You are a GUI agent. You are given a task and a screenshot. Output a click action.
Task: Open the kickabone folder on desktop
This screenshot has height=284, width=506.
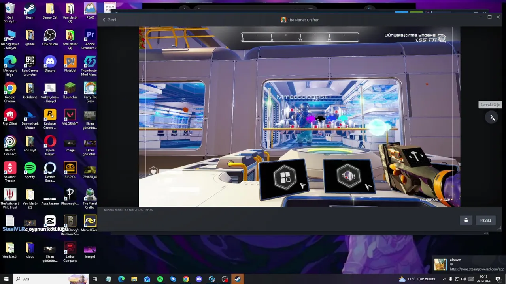(30, 90)
